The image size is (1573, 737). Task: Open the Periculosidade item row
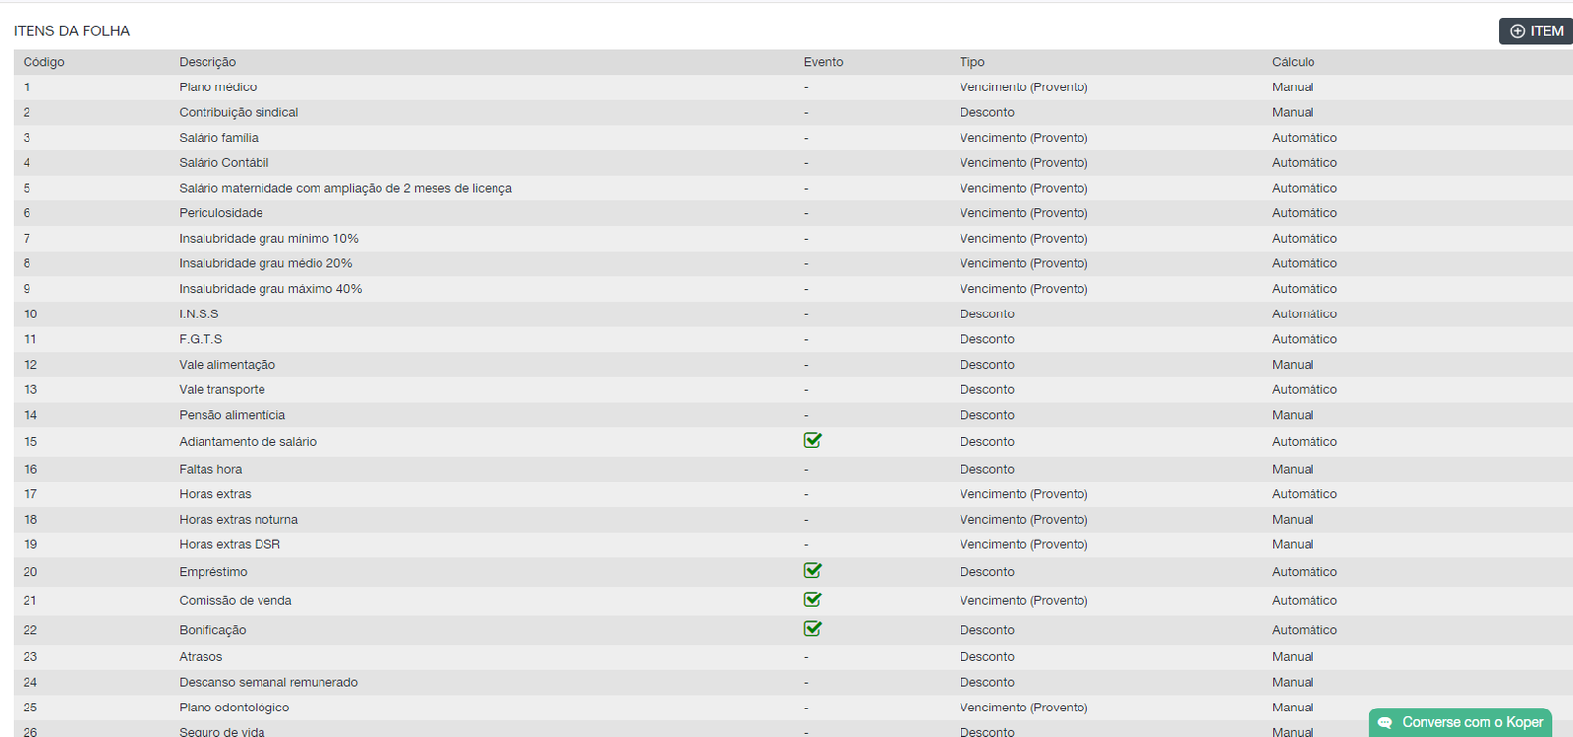click(220, 213)
